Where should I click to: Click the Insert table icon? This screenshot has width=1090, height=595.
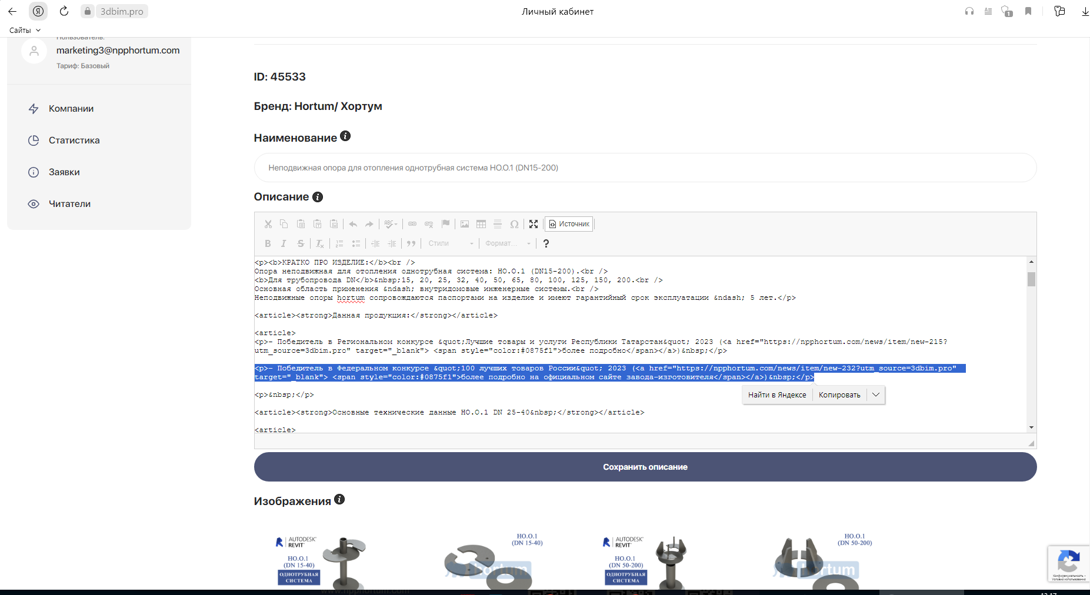tap(481, 224)
